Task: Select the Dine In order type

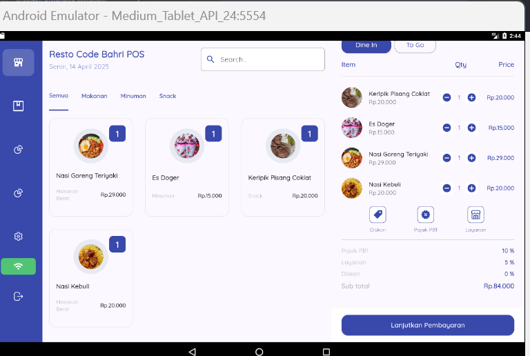Action: [x=366, y=46]
